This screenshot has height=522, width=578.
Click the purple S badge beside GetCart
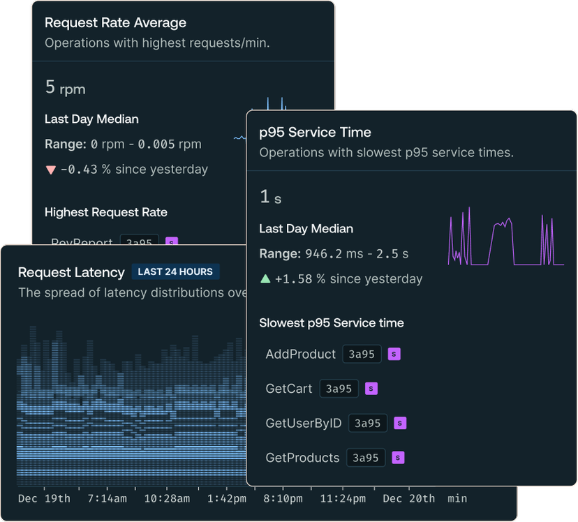[x=371, y=389]
